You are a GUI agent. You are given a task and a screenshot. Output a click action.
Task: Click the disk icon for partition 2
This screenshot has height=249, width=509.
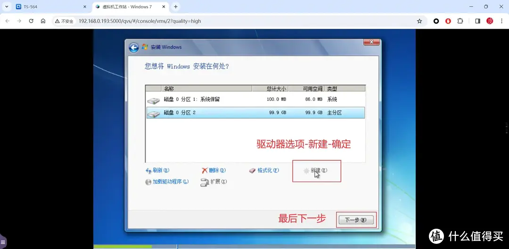click(154, 114)
